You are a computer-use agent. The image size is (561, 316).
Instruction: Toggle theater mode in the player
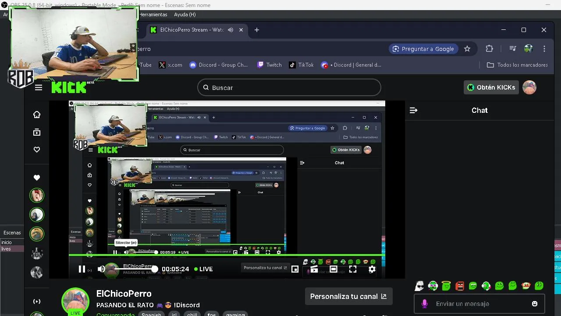tap(334, 269)
